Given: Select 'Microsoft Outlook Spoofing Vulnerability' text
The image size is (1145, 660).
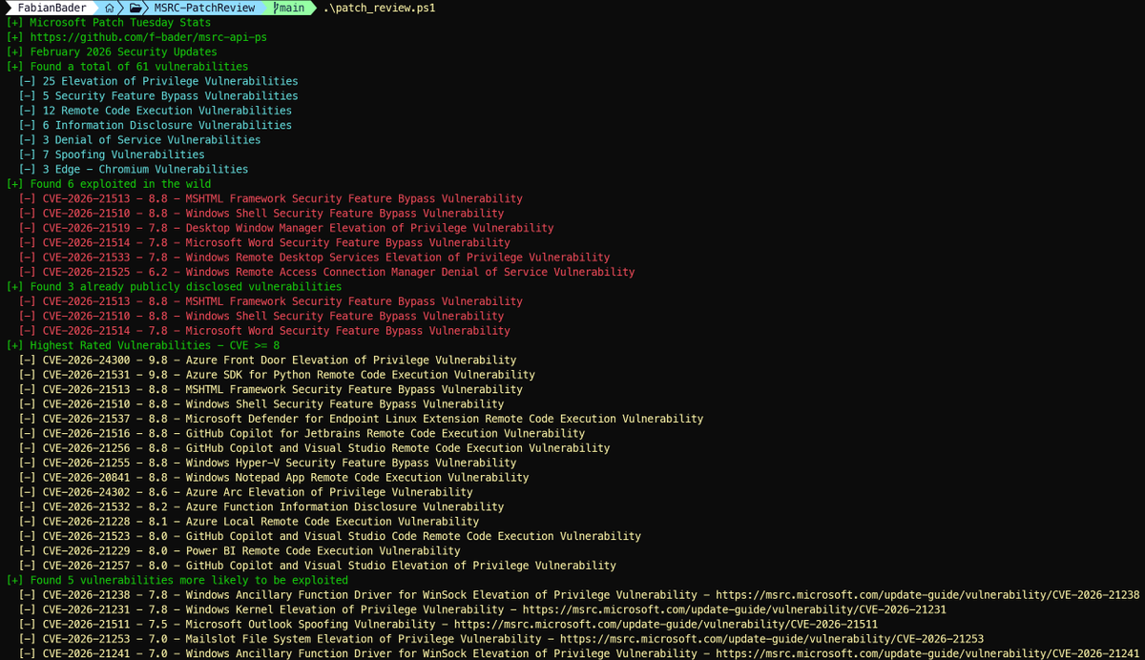Looking at the screenshot, I should [x=311, y=624].
